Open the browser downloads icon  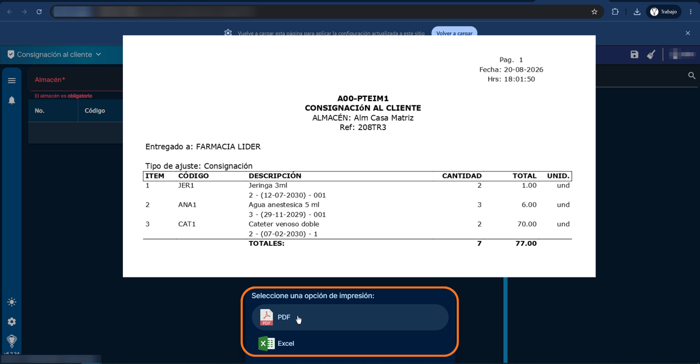[x=636, y=12]
